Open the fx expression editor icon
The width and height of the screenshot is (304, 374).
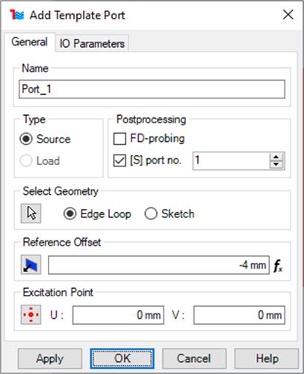tap(278, 266)
